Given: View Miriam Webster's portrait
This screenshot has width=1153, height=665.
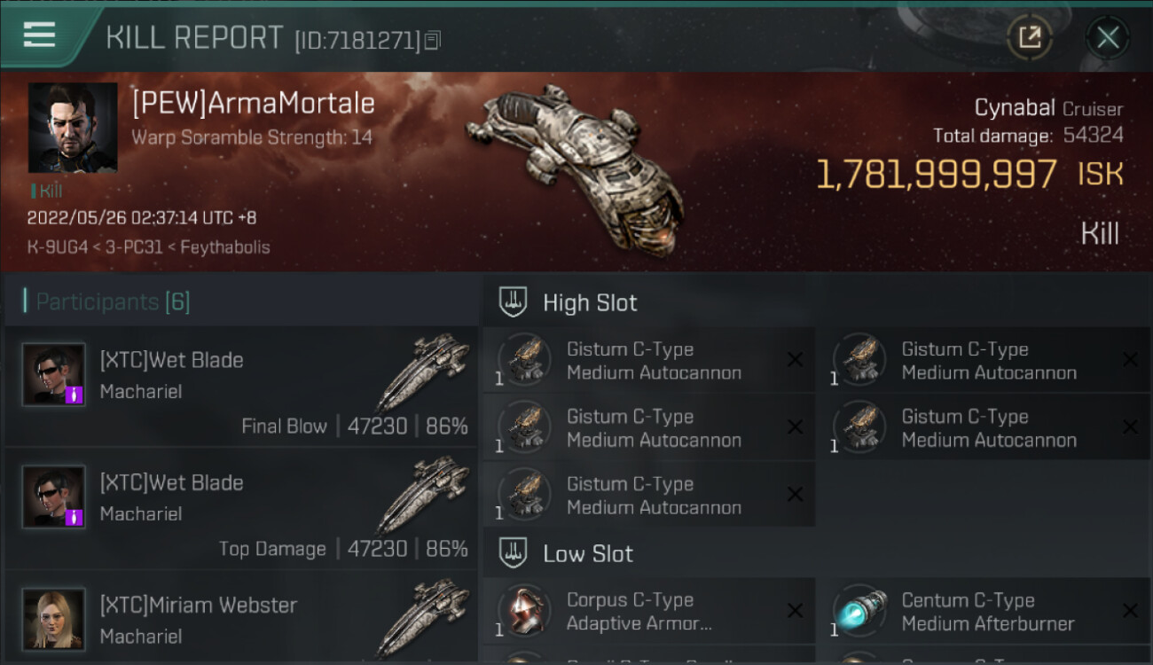Looking at the screenshot, I should tap(54, 619).
